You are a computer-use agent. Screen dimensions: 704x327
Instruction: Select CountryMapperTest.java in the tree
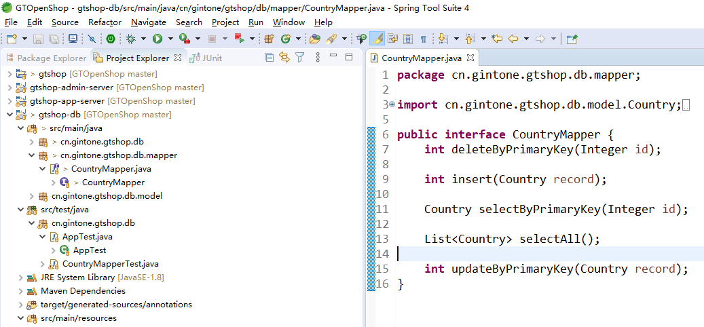[x=111, y=264]
